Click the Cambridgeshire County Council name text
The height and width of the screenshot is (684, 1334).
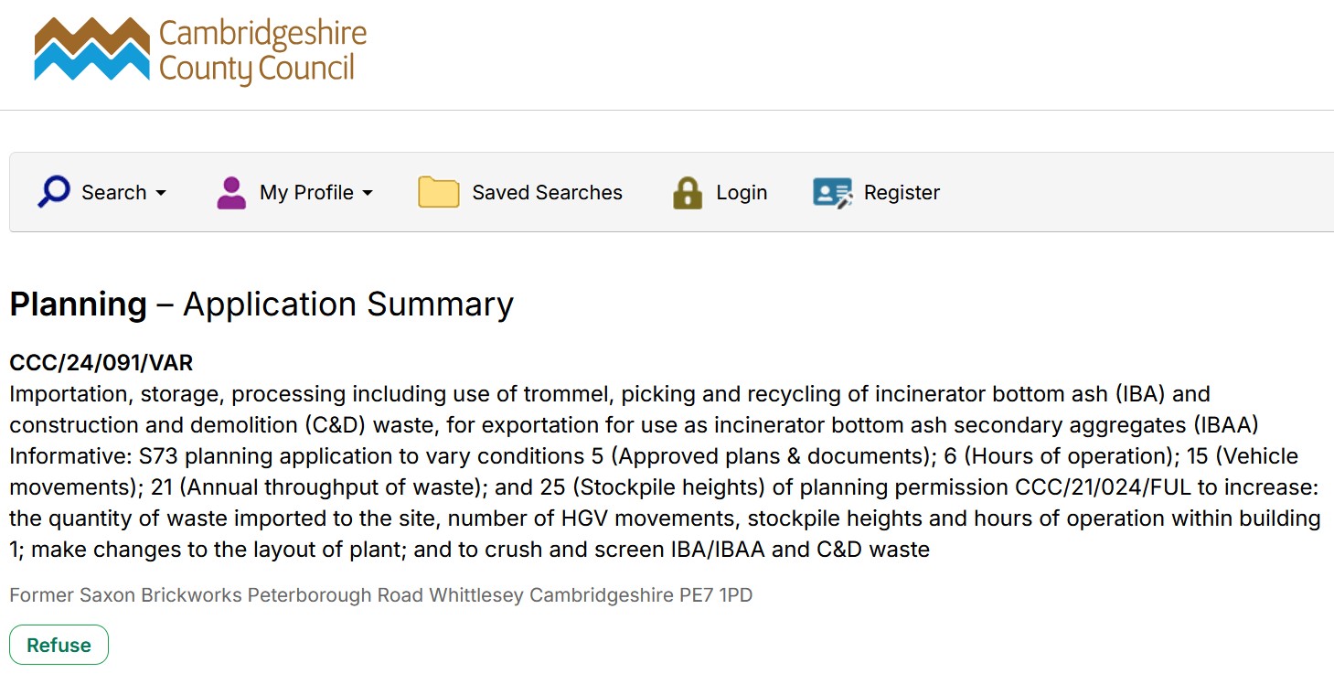[262, 51]
